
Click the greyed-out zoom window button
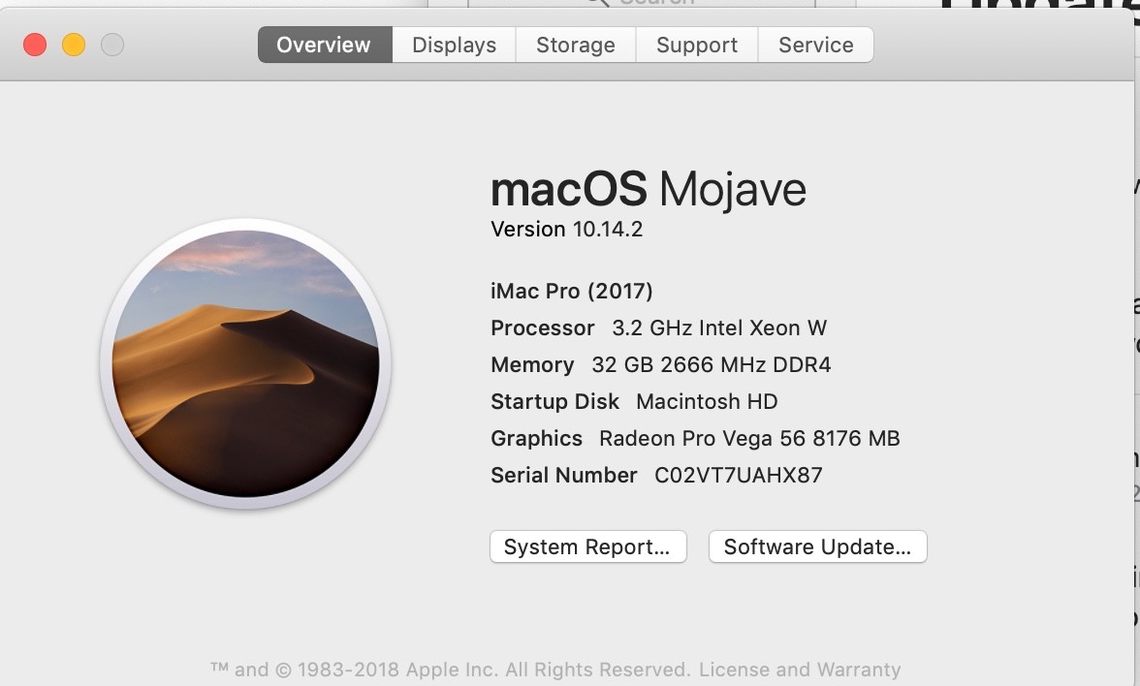coord(112,45)
